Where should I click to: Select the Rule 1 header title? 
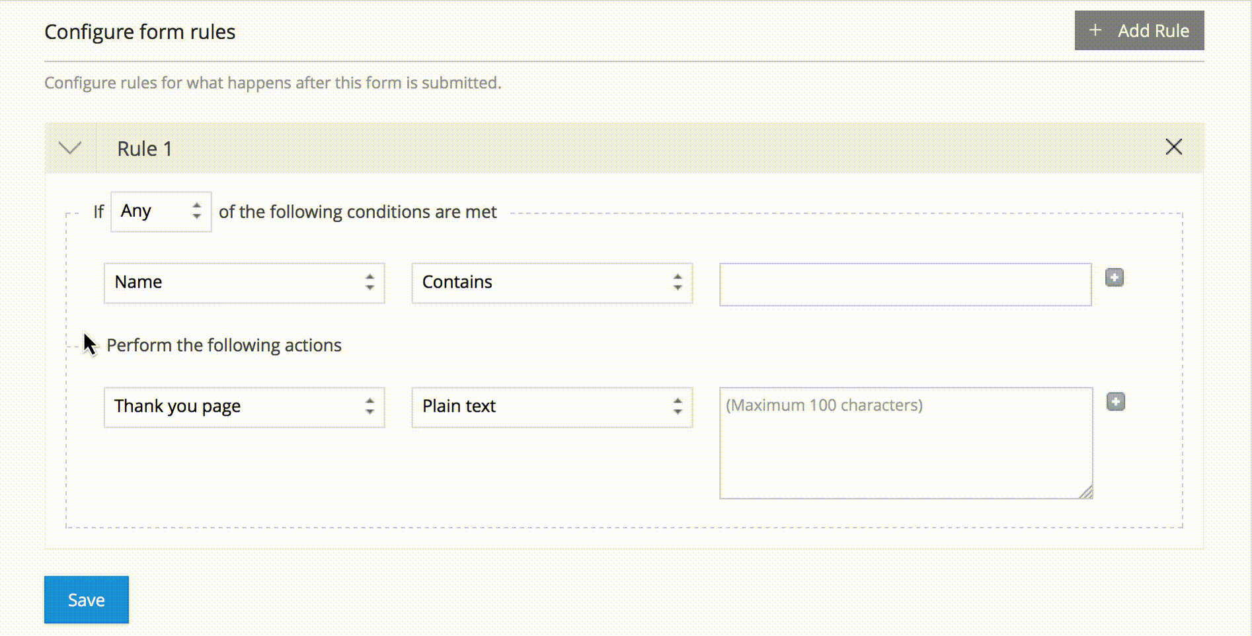pyautogui.click(x=145, y=149)
